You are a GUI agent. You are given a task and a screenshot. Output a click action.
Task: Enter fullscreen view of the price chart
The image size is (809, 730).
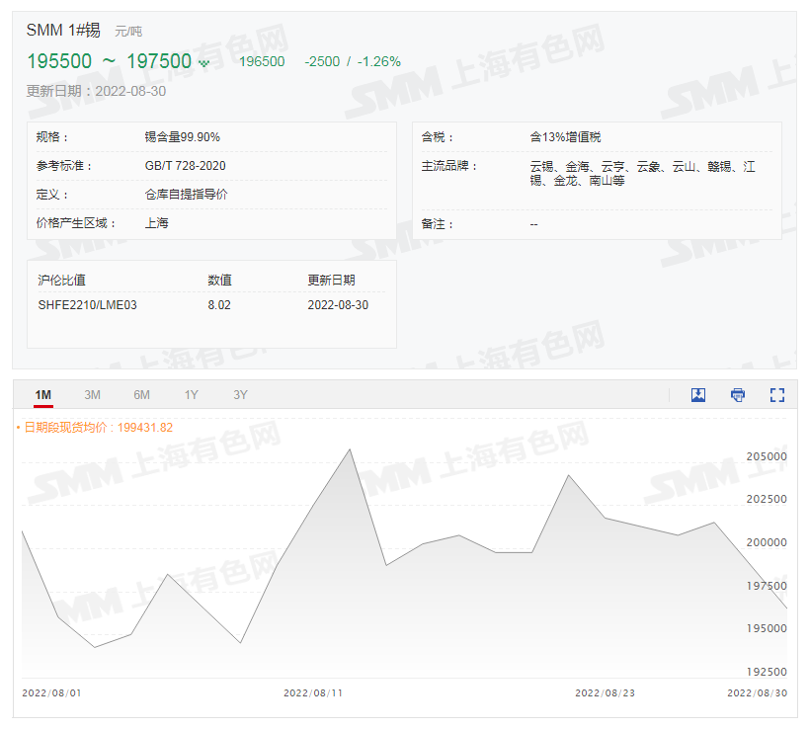click(x=776, y=394)
